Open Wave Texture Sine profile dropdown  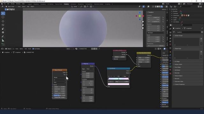click(x=60, y=82)
